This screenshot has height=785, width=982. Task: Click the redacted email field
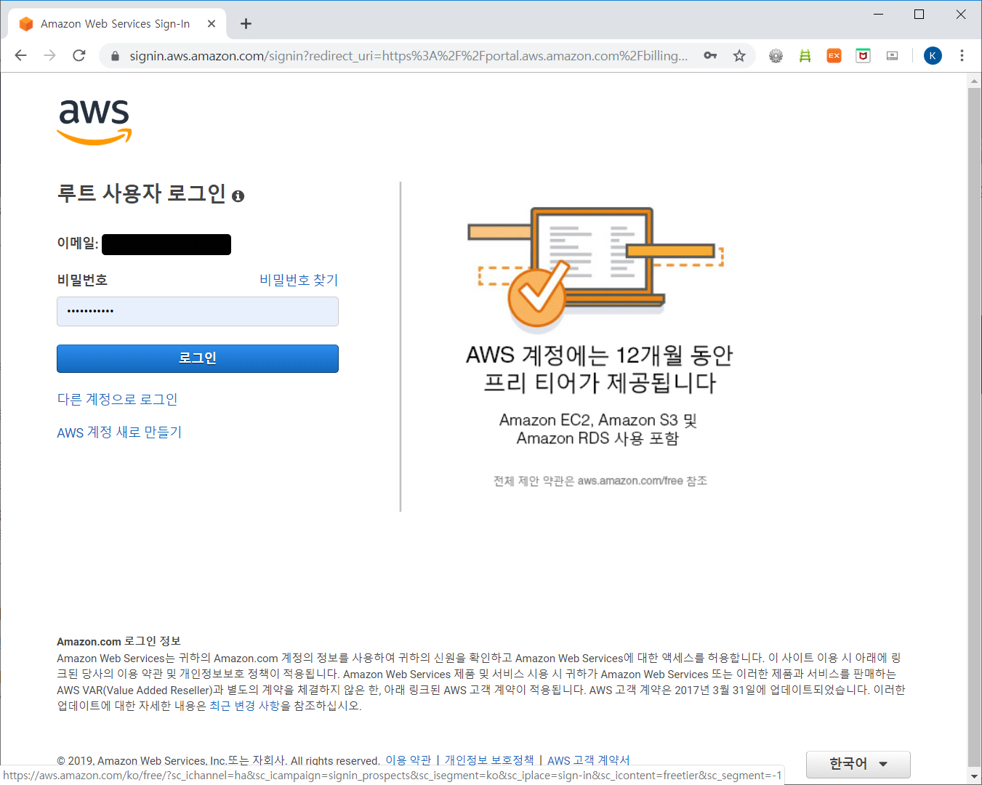pyautogui.click(x=166, y=244)
